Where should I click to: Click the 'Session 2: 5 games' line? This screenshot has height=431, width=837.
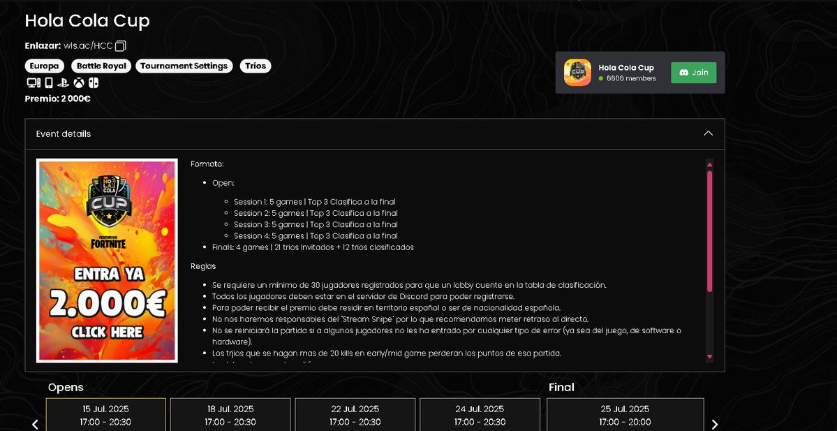316,213
